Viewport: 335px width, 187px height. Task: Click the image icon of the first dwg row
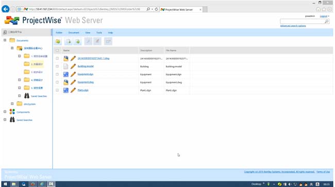click(x=66, y=58)
